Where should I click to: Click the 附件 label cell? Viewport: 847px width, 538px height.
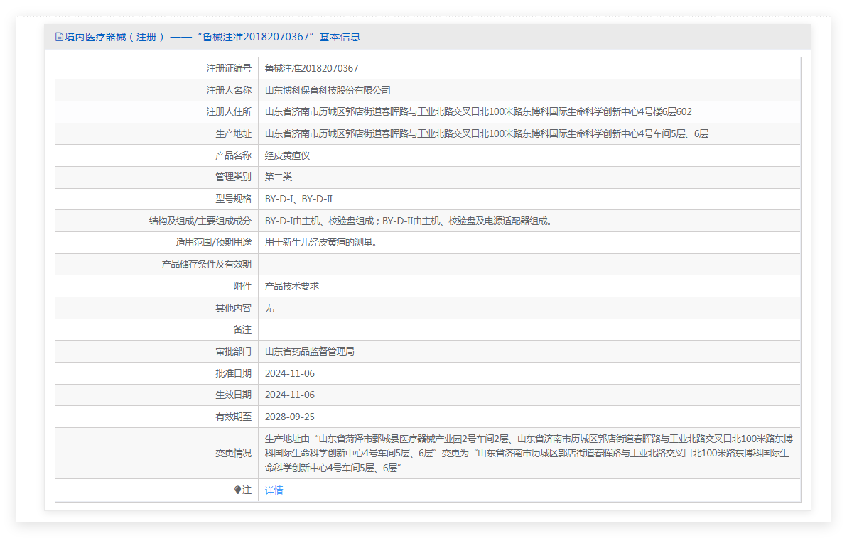pos(156,286)
